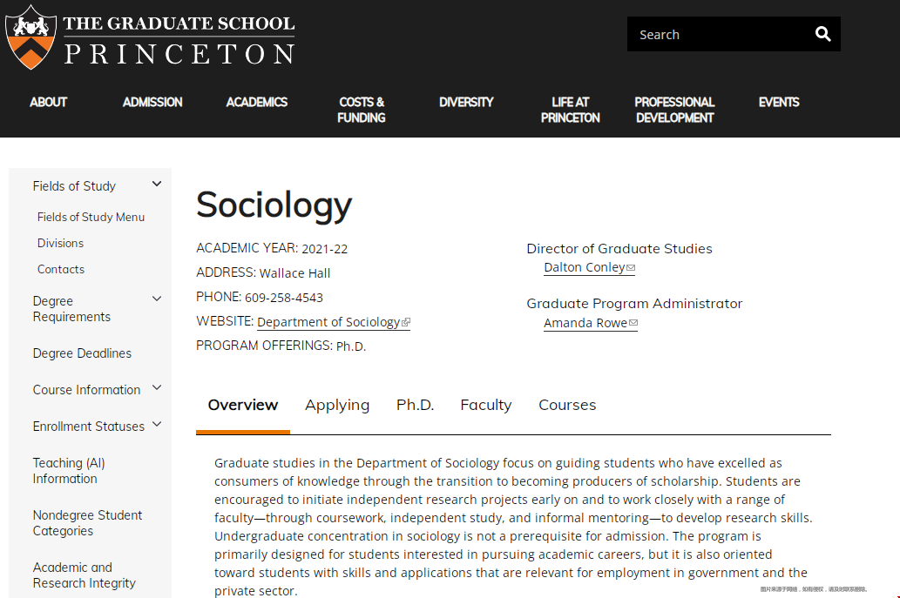Open the Costs & Funding menu
900x598 pixels.
coord(362,110)
